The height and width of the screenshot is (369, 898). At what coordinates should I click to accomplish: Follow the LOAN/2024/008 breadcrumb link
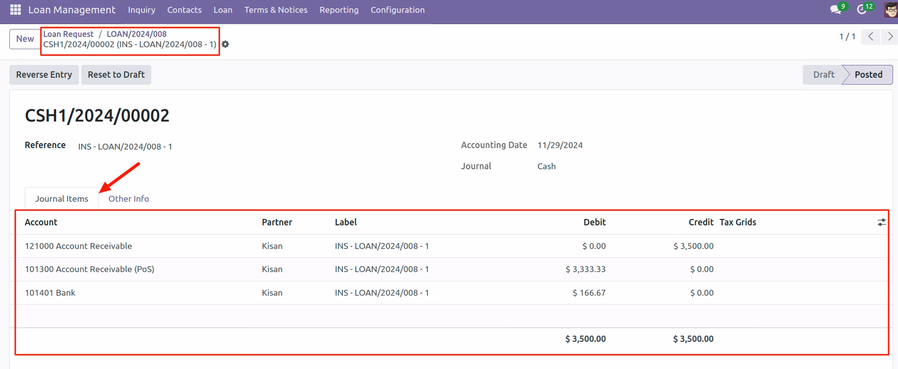(x=137, y=34)
